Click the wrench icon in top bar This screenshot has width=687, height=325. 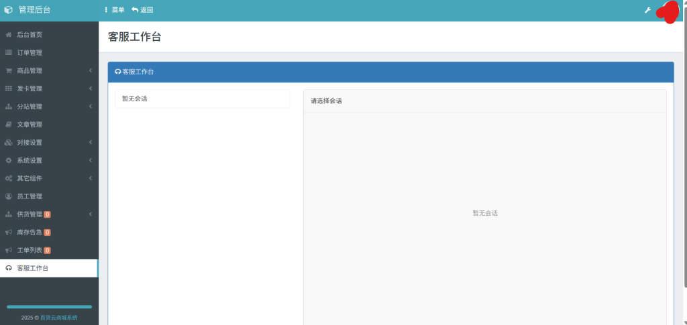[x=647, y=10]
